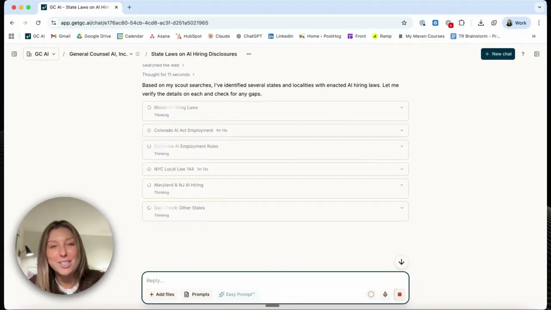Toggle the right side panel icon
The width and height of the screenshot is (551, 310).
tap(537, 54)
